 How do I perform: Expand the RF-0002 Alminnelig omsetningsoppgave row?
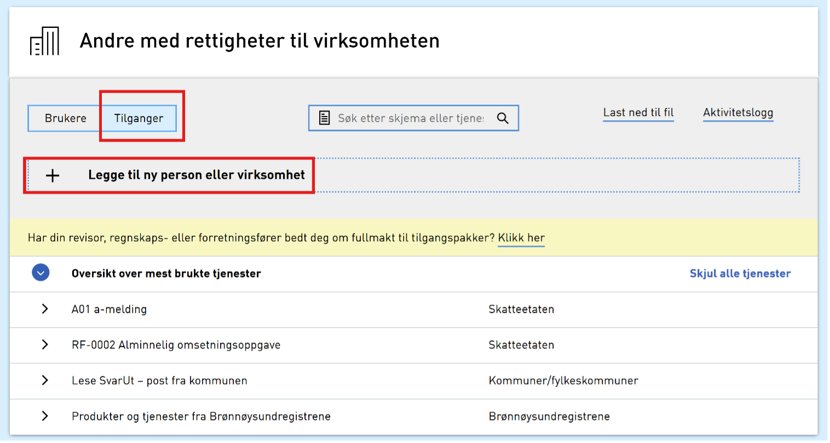tap(45, 345)
